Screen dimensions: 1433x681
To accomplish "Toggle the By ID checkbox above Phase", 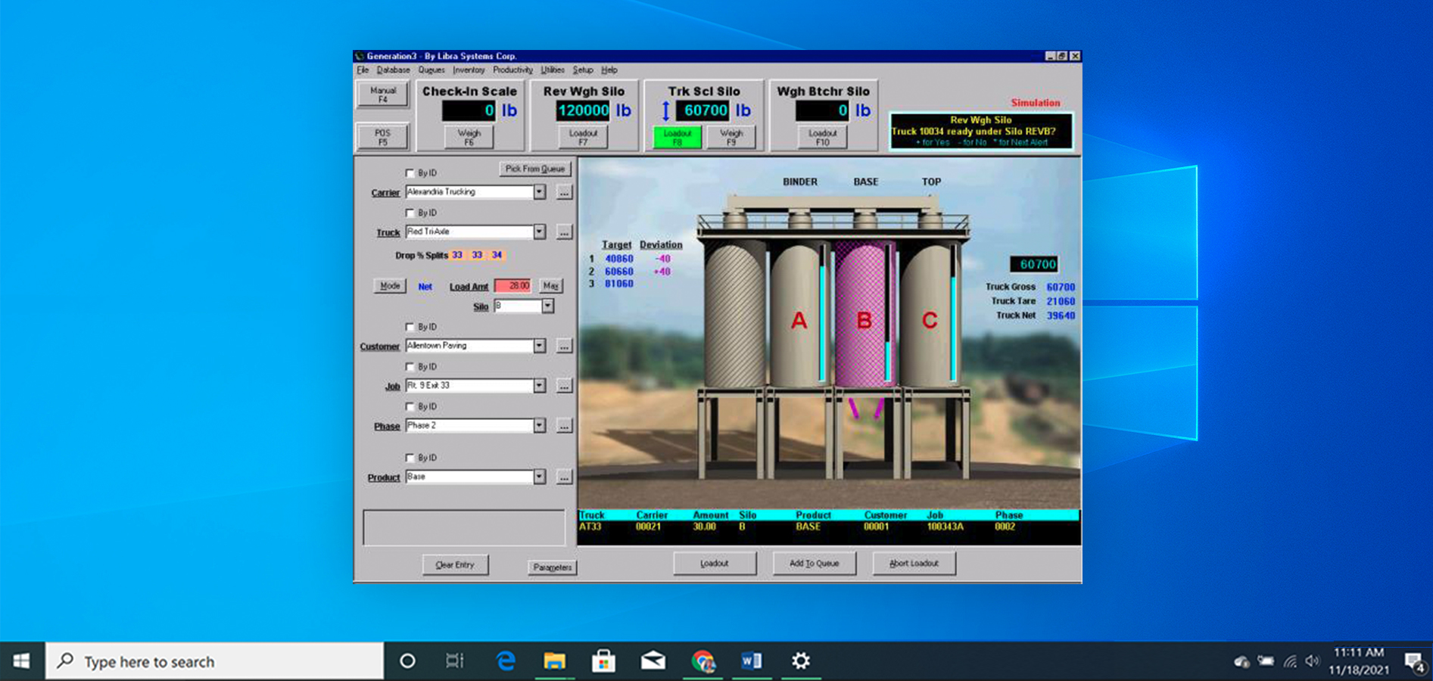I will click(410, 407).
